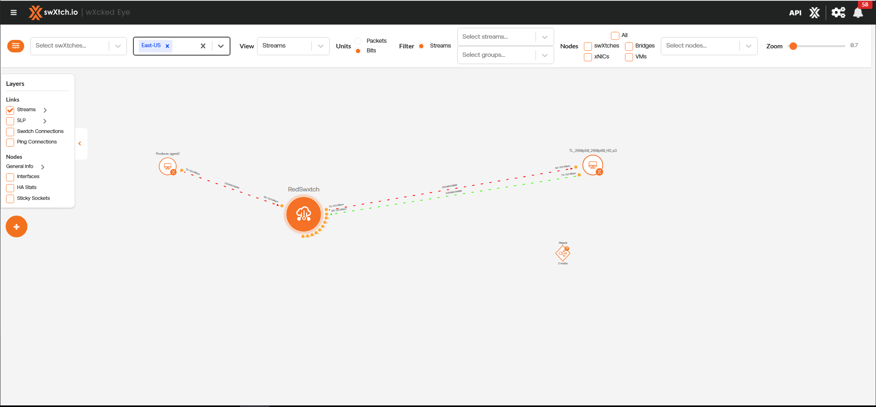
Task: Collapse the Layers side panel arrow
Action: tap(80, 143)
